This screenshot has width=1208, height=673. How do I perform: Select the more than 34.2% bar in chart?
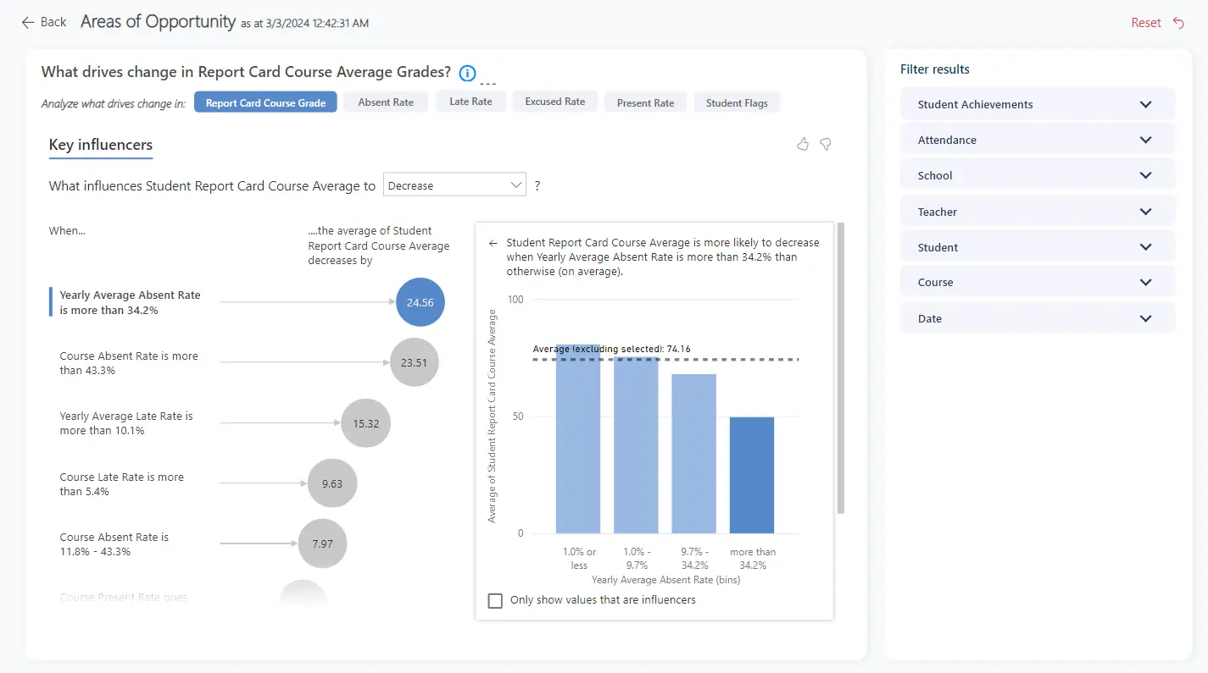tap(753, 474)
